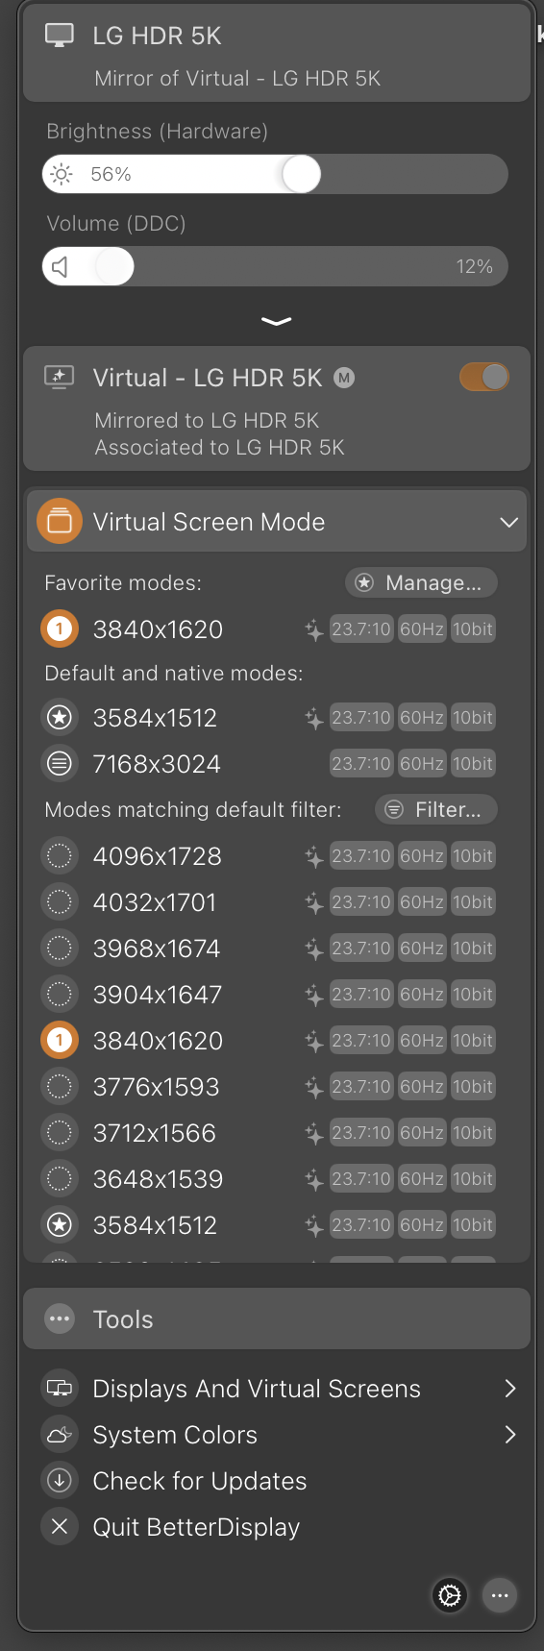Open the System Colors menu item
Screen dimensions: 544x1651
277,1435
